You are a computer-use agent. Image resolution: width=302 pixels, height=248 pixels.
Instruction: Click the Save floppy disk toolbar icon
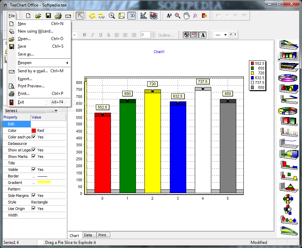tap(48, 16)
